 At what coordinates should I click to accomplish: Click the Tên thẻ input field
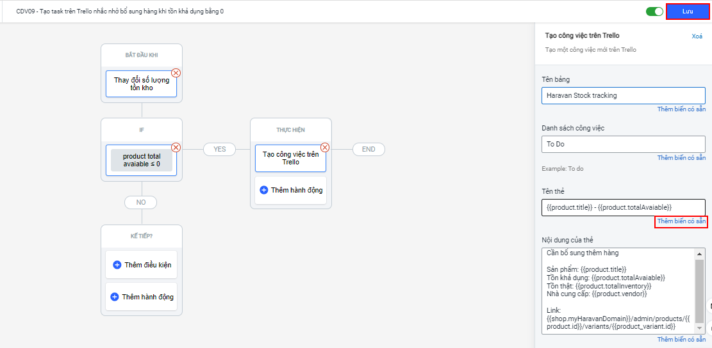click(623, 207)
